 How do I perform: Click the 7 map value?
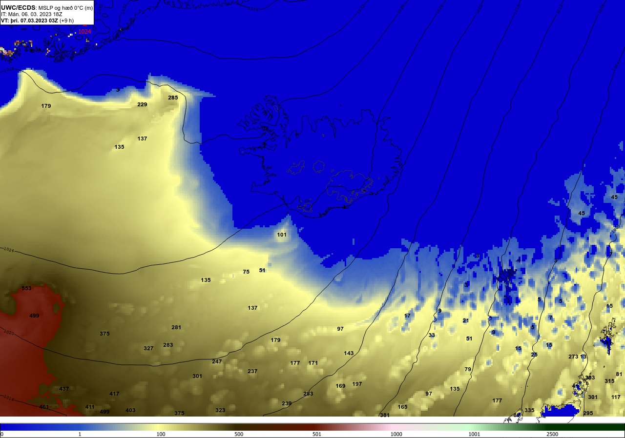551,318
